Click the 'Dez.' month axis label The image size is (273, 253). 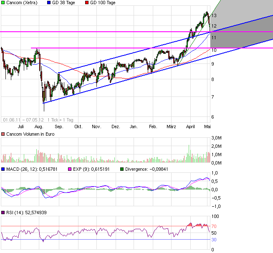(116, 126)
